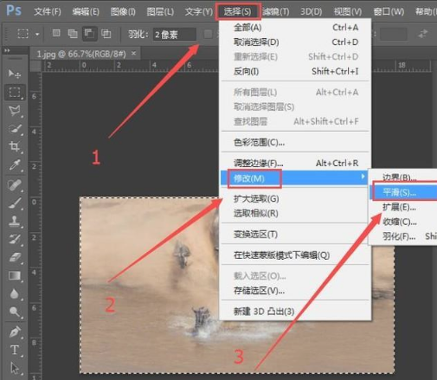The height and width of the screenshot is (380, 437).
Task: Click the Add to Selection icon
Action: coord(73,34)
